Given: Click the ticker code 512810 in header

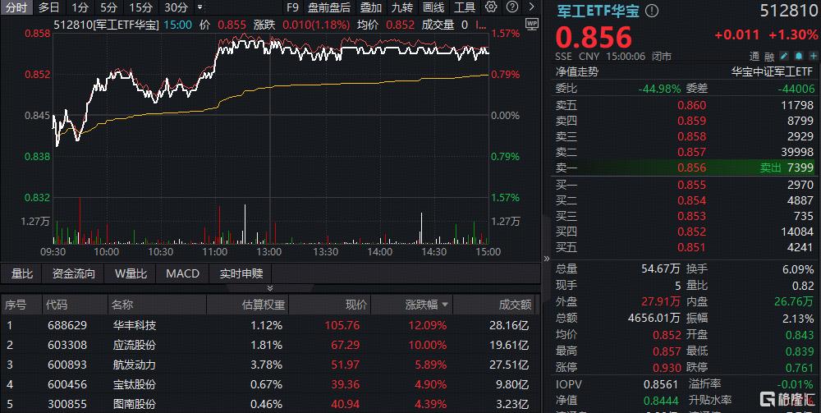Looking at the screenshot, I should point(788,11).
